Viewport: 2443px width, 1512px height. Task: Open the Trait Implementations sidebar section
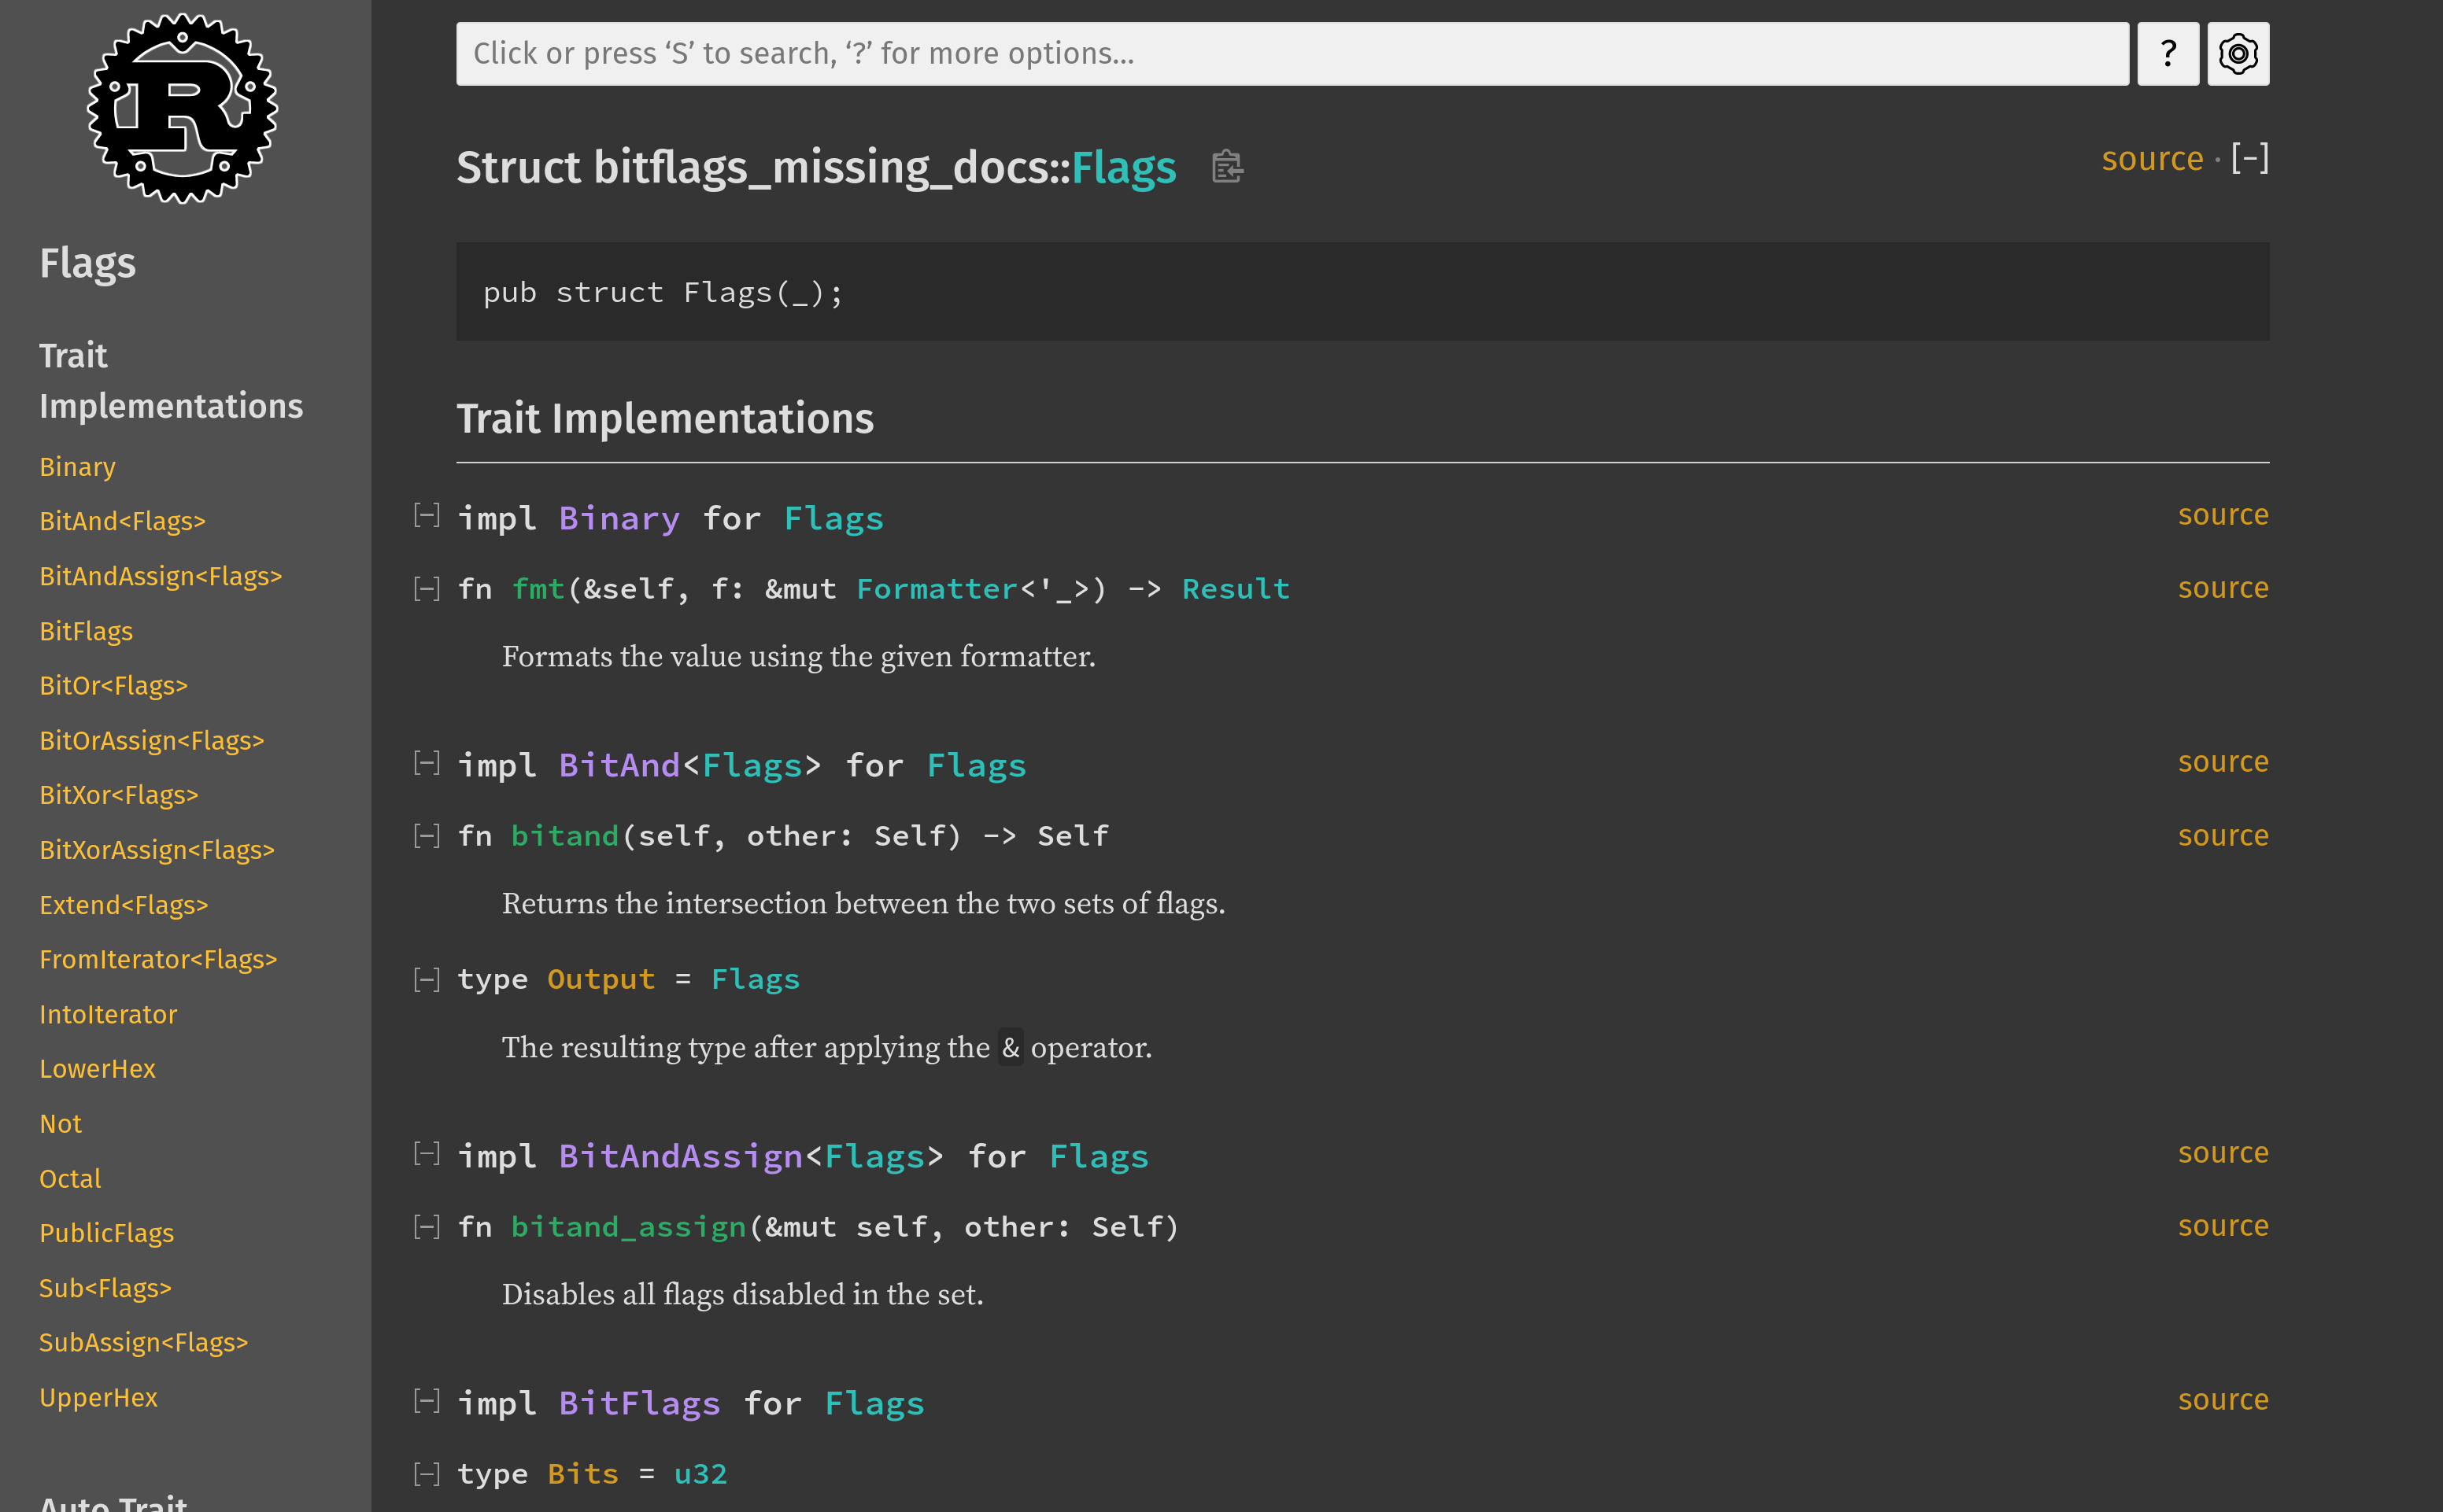click(171, 380)
